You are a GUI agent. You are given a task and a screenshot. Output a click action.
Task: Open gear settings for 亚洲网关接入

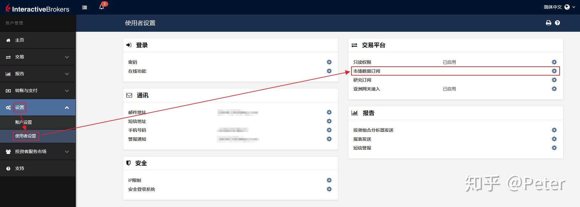tap(554, 89)
